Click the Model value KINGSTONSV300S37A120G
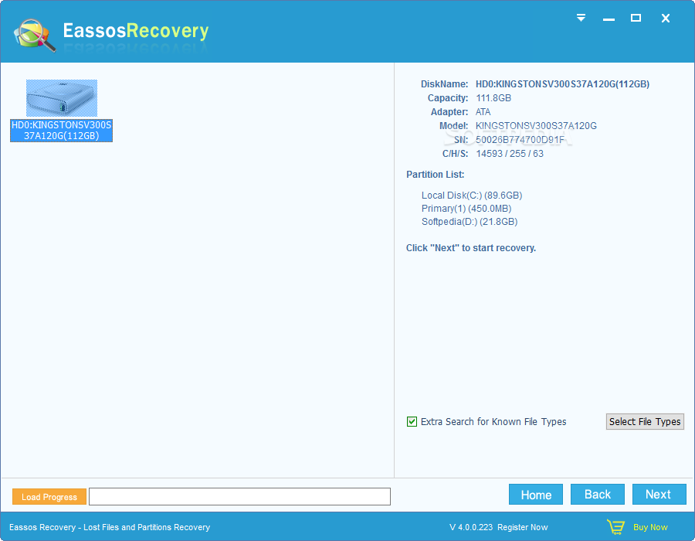 pyautogui.click(x=537, y=126)
